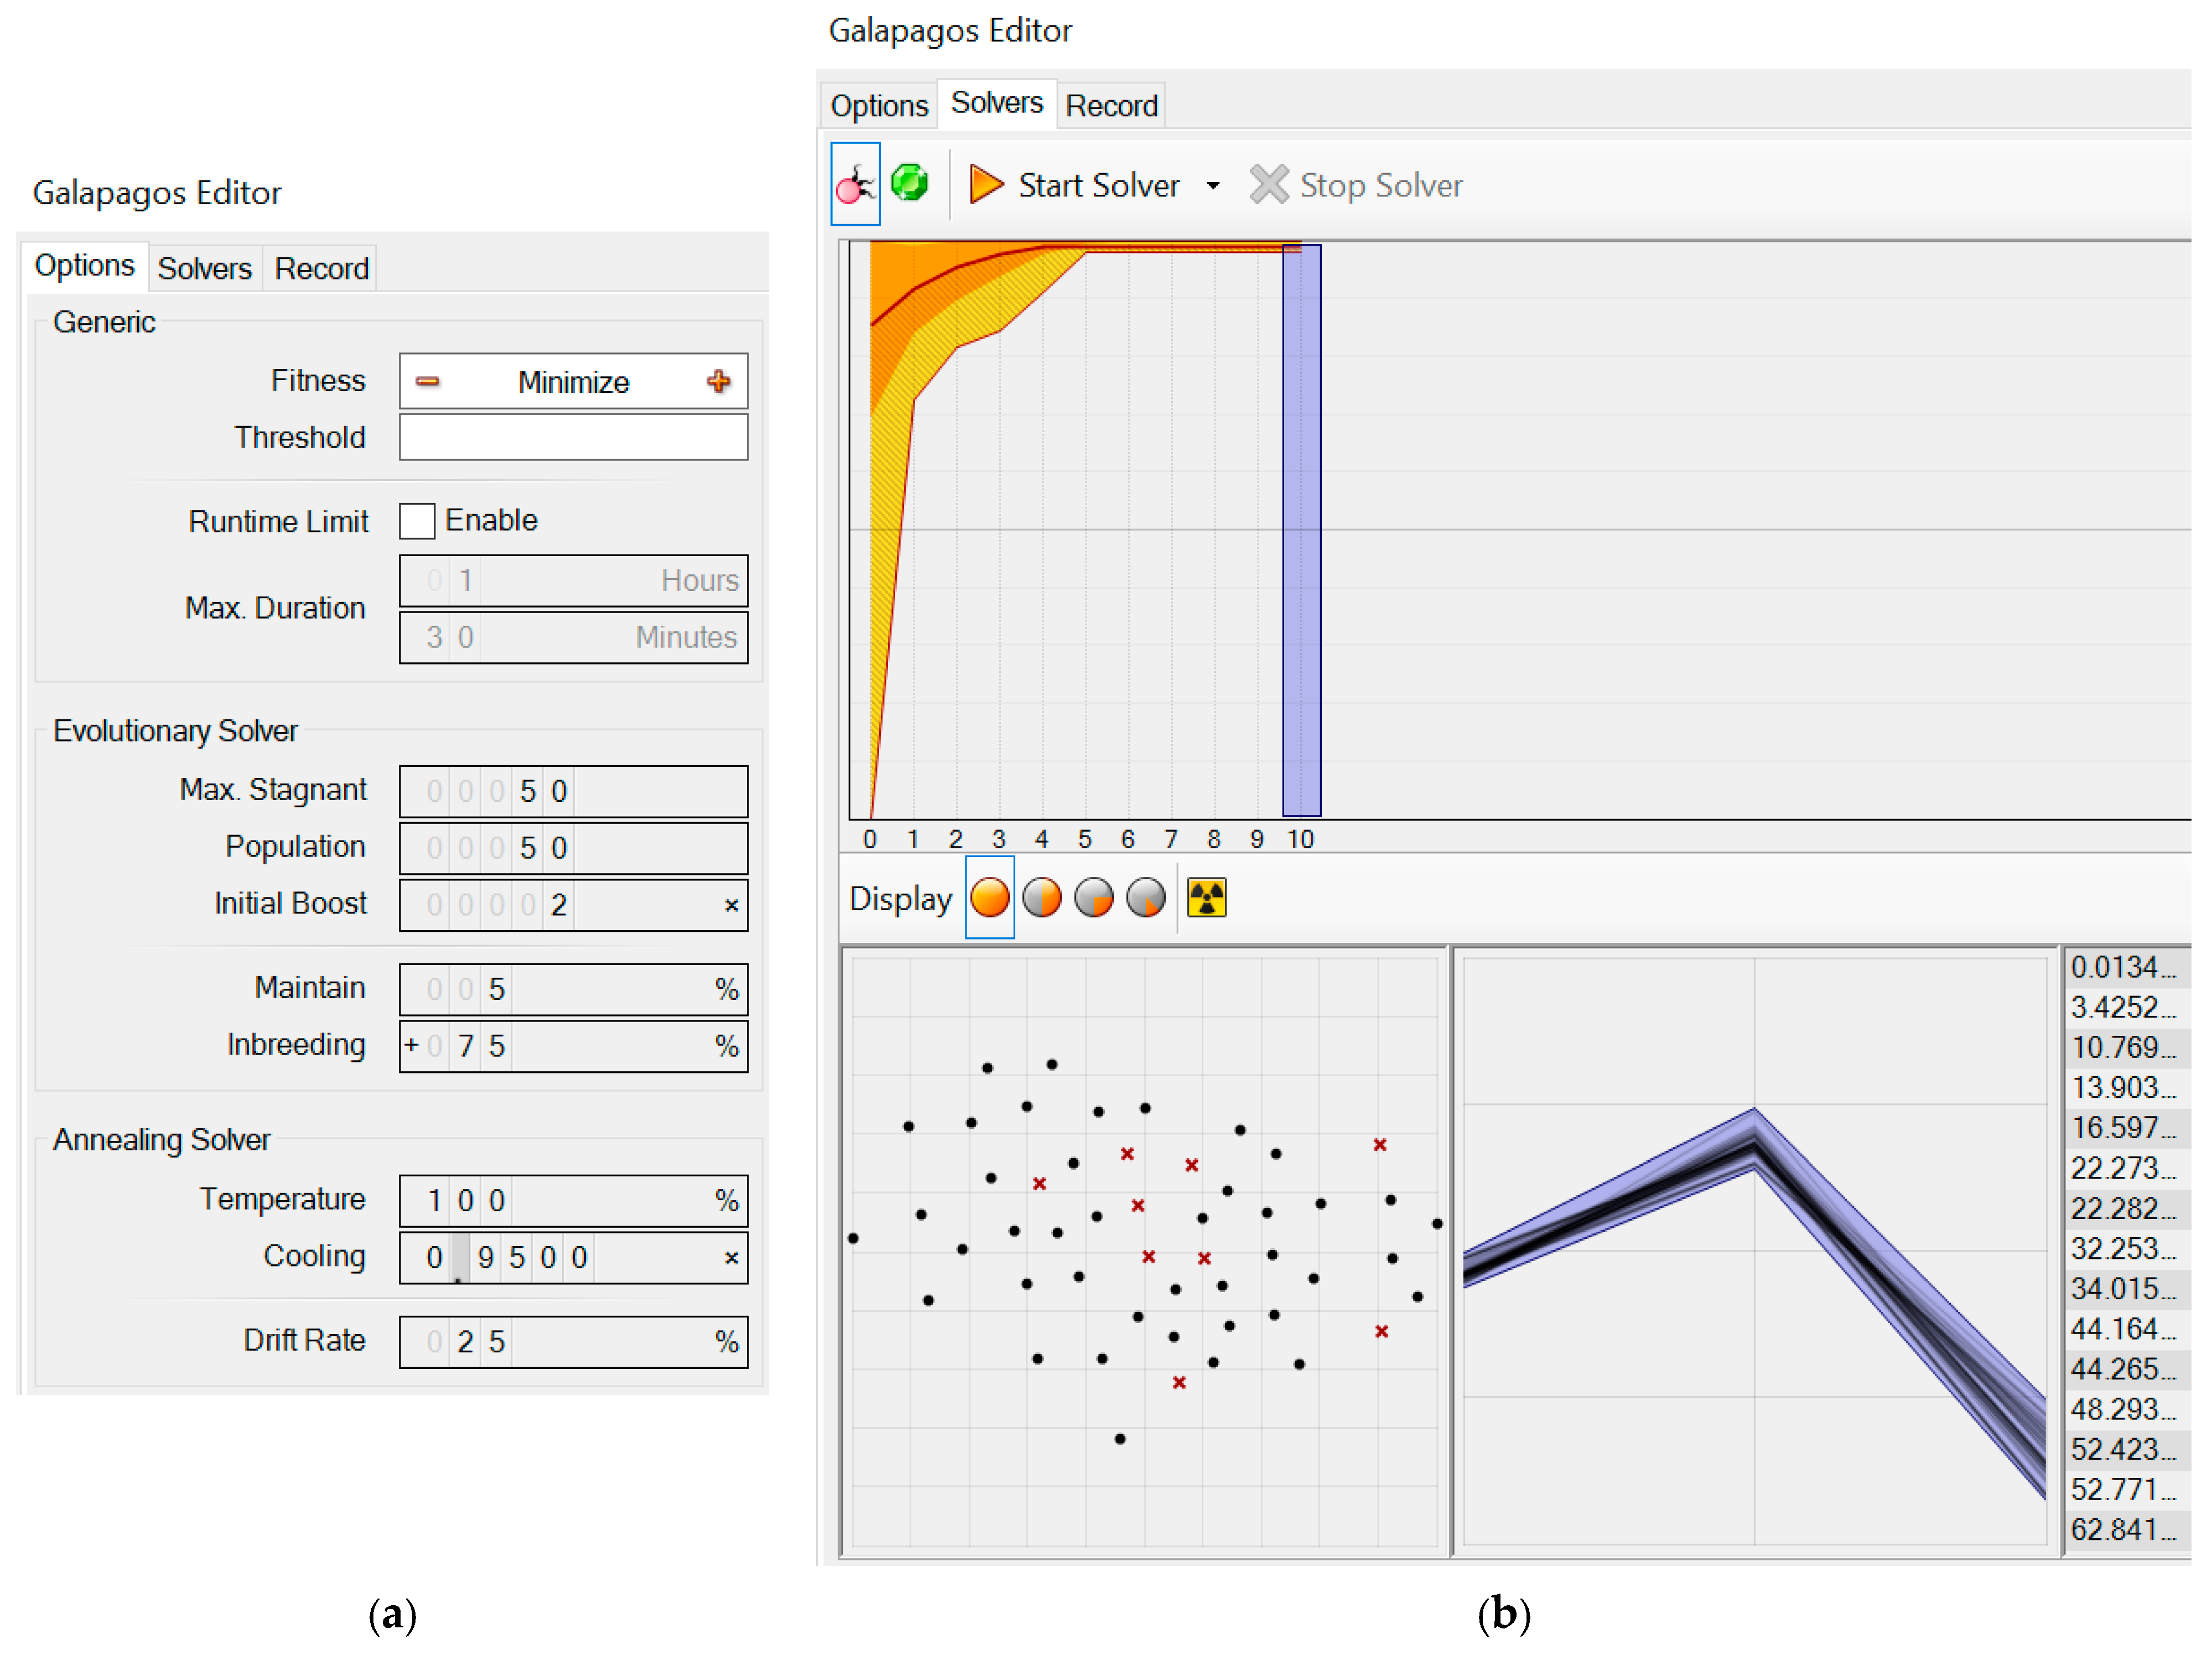Select the Evolutionary Solver icon
This screenshot has width=2212, height=1655.
click(x=855, y=184)
